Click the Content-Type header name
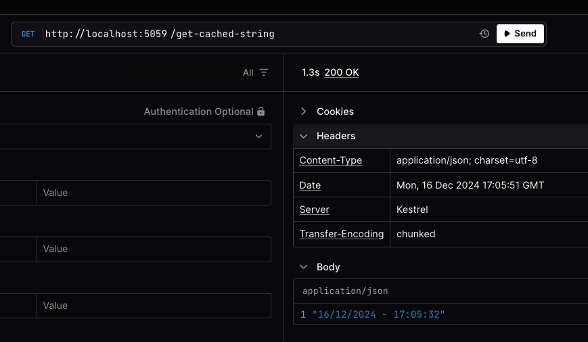The width and height of the screenshot is (588, 342). click(331, 160)
